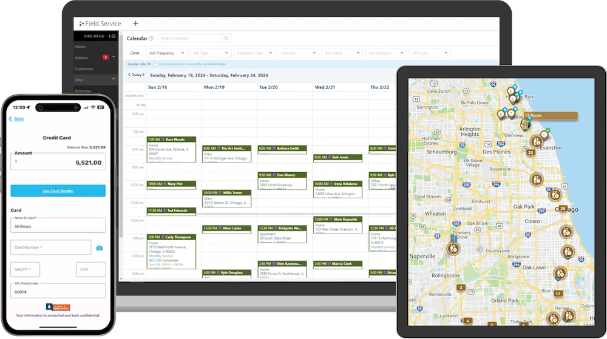Open Home in the sidebar menu
Viewport: 607px width, 339px height.
80,46
